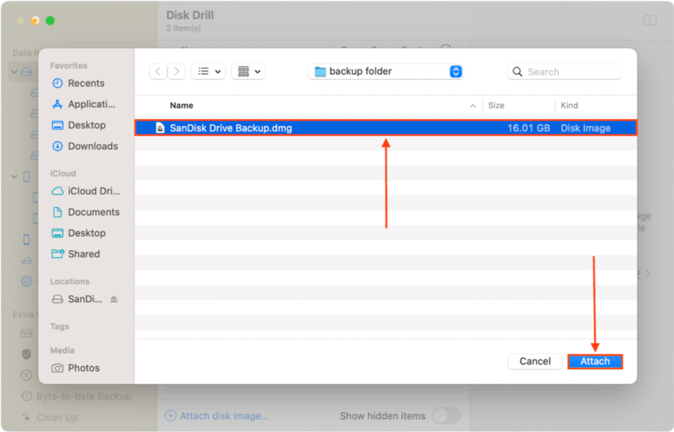Viewport: 674px width, 432px height.
Task: Enable Show hidden items
Action: (446, 415)
